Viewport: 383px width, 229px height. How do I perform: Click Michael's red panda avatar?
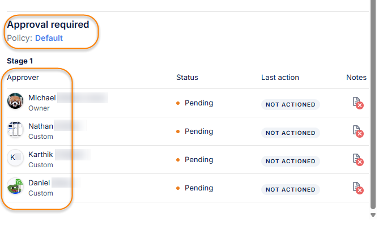15,101
